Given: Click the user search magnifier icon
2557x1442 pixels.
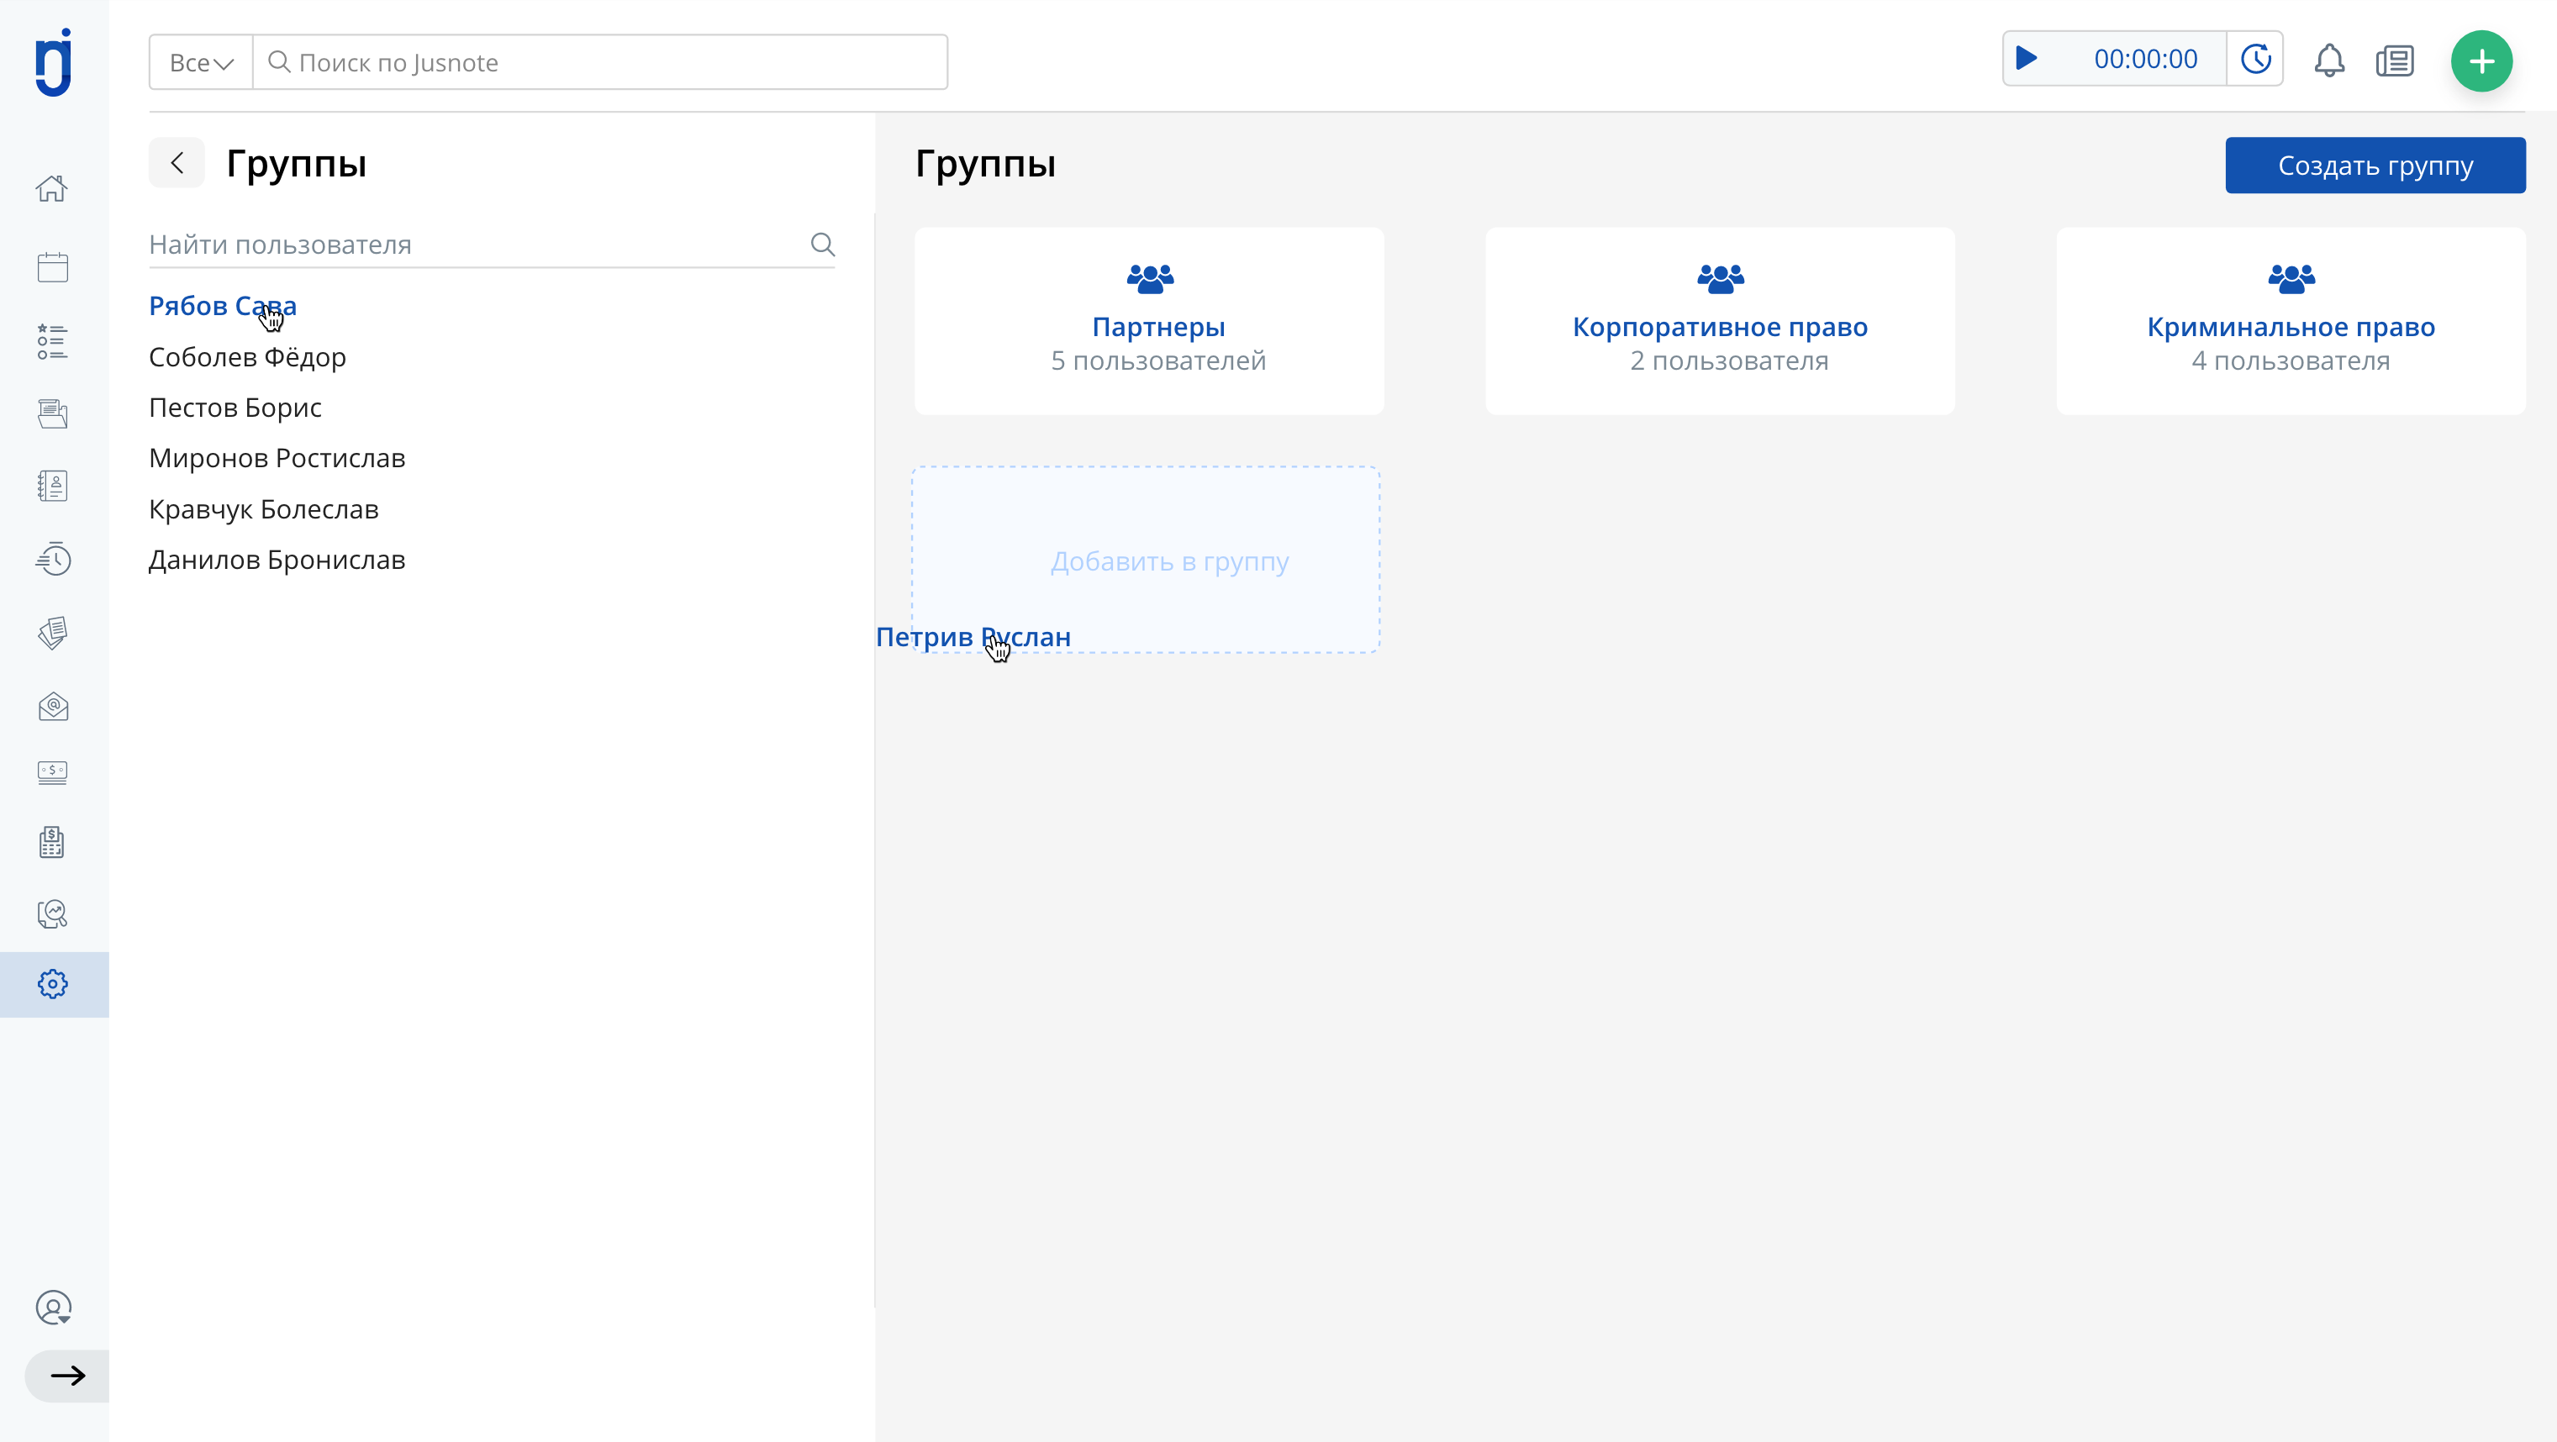Looking at the screenshot, I should (x=823, y=245).
